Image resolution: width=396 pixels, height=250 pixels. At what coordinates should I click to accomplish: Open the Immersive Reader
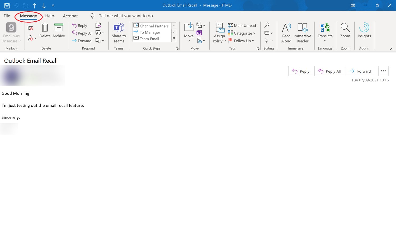pyautogui.click(x=302, y=32)
